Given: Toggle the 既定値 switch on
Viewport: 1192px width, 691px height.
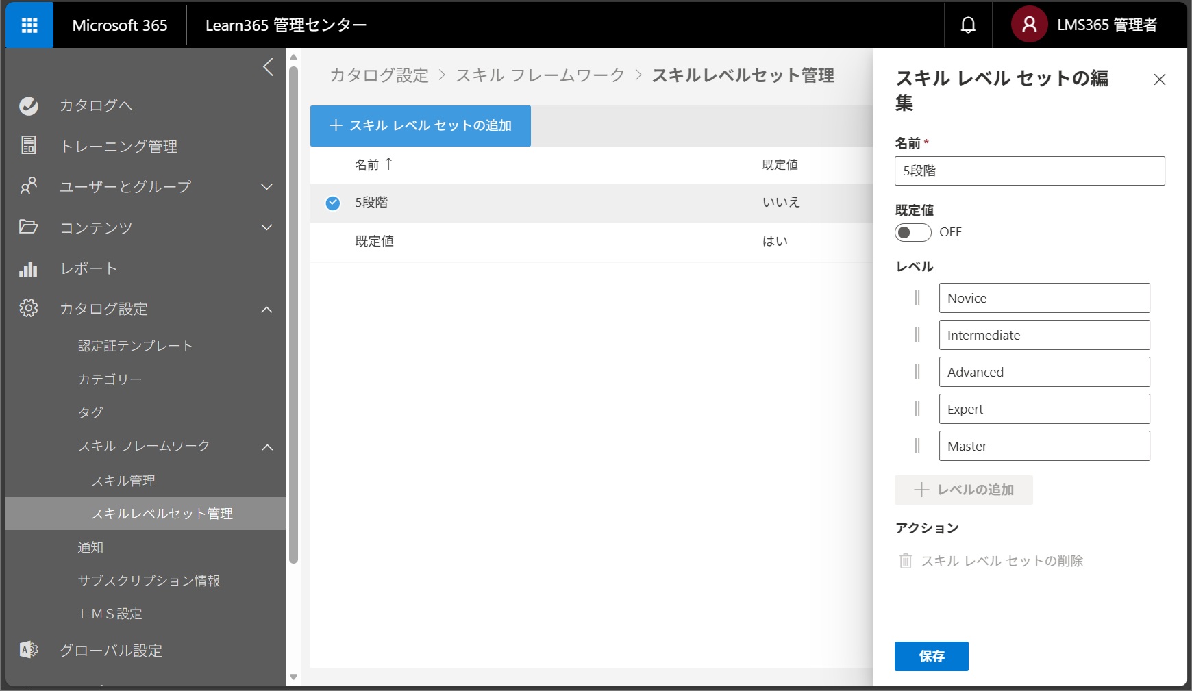Looking at the screenshot, I should tap(913, 232).
